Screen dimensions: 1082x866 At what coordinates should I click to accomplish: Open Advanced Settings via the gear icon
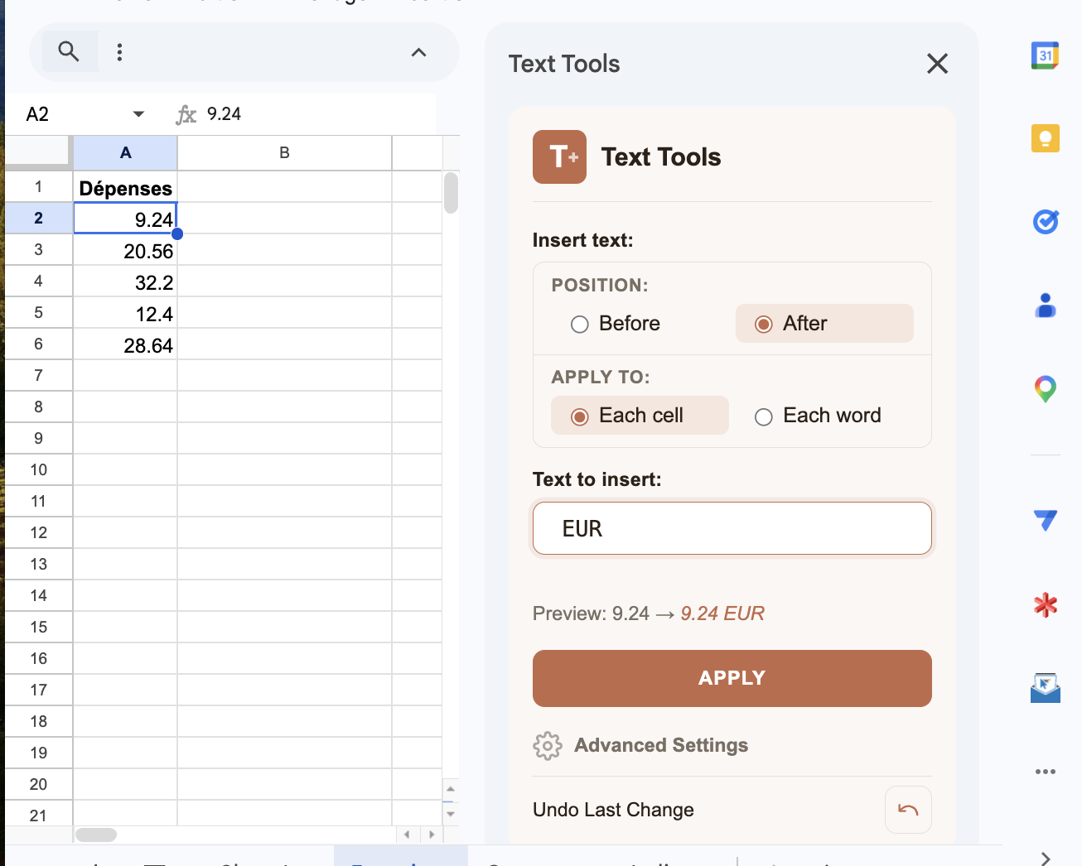[x=548, y=745]
